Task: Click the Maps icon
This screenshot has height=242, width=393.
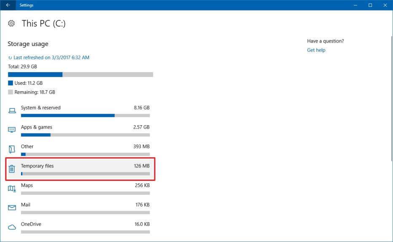Action: [x=12, y=188]
